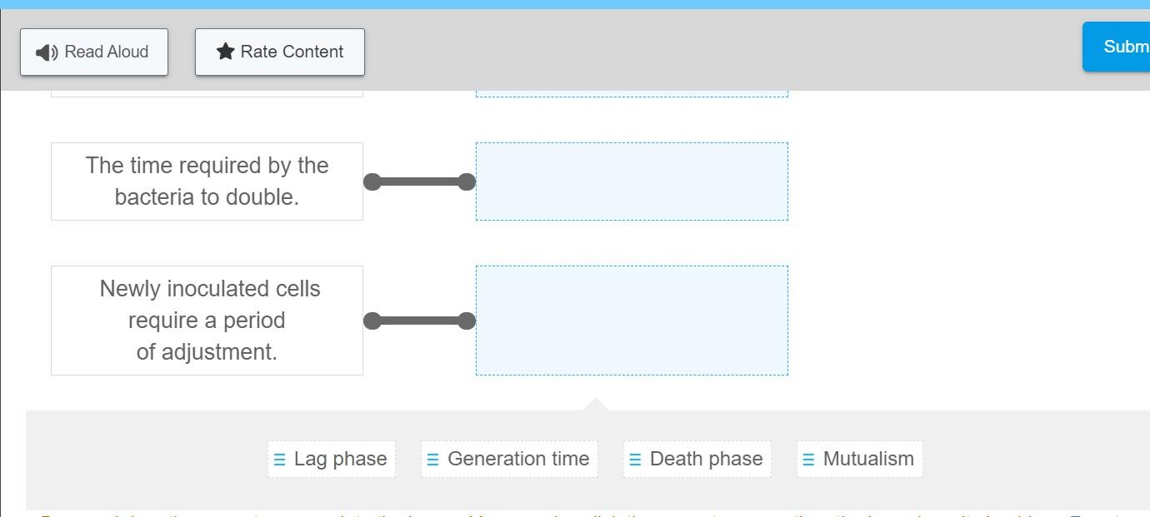Screen dimensions: 1150x517
Task: Select the Death phase answer option
Action: coord(697,458)
